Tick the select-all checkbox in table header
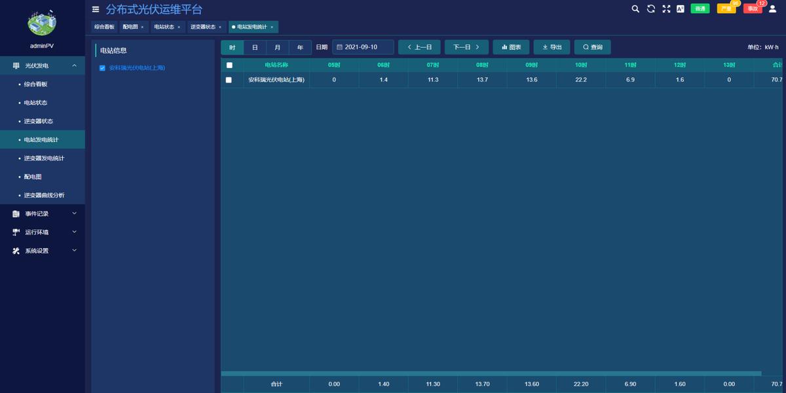 229,65
